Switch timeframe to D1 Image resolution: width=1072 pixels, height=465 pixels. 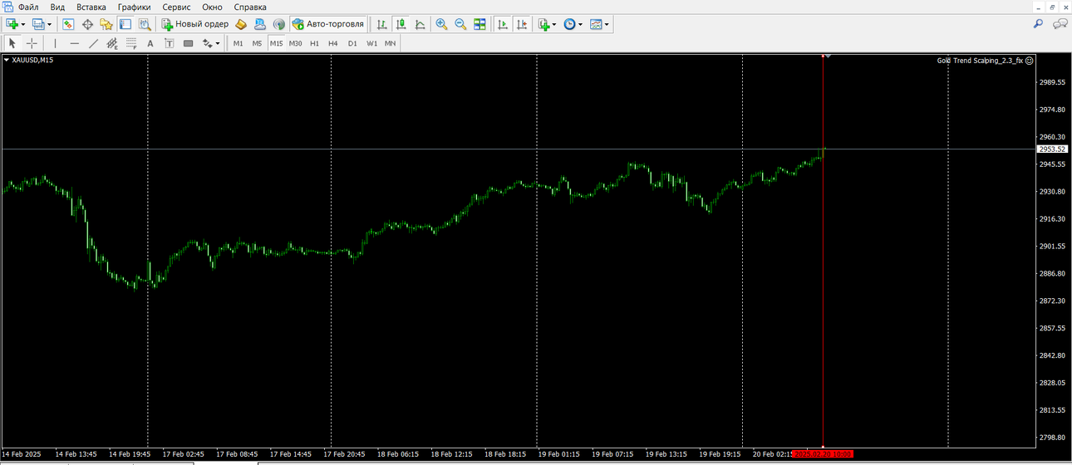pos(352,43)
